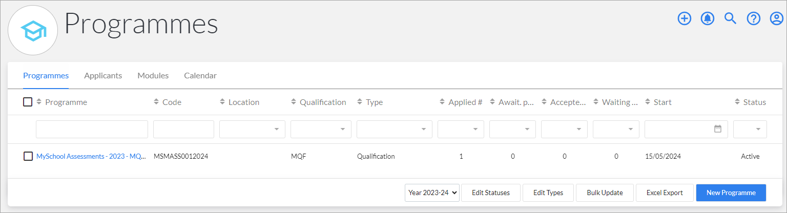Expand the Location filter dropdown

(x=252, y=129)
